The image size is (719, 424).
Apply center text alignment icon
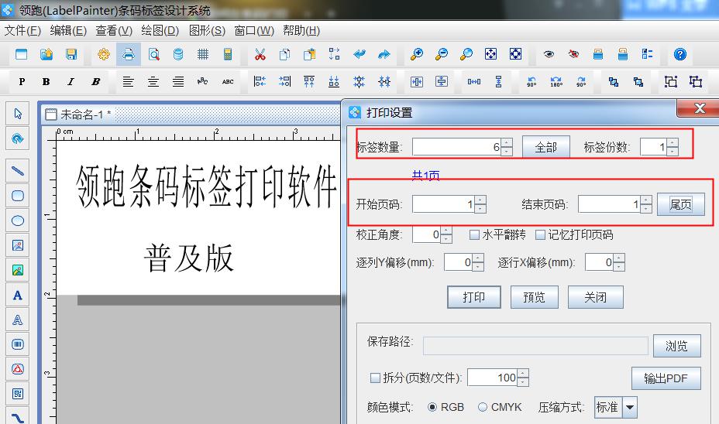point(153,82)
